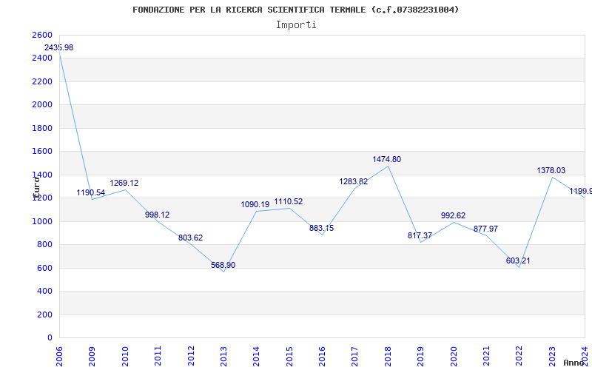Viewport: 592px width, 370px height.
Task: Select the 817.37 data label
Action: pos(420,235)
